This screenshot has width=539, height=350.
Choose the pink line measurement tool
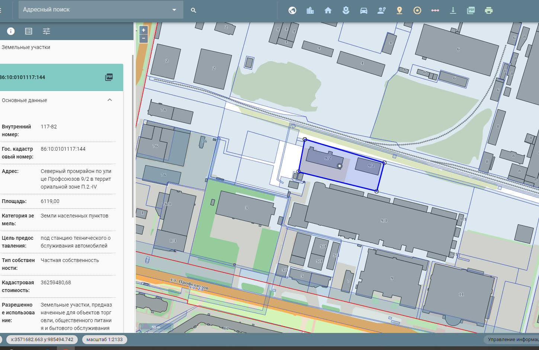pyautogui.click(x=435, y=10)
